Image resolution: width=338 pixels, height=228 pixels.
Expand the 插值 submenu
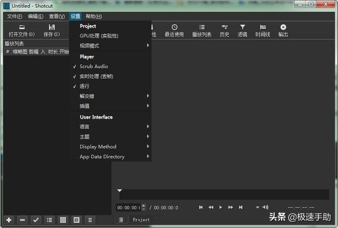tap(111, 106)
